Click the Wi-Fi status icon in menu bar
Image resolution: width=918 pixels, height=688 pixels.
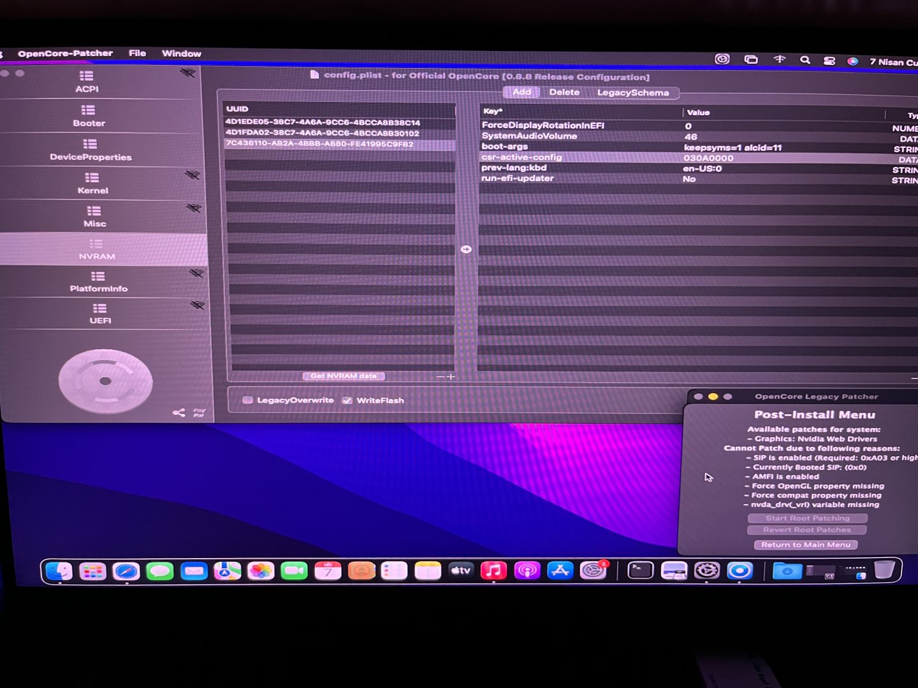(x=780, y=59)
